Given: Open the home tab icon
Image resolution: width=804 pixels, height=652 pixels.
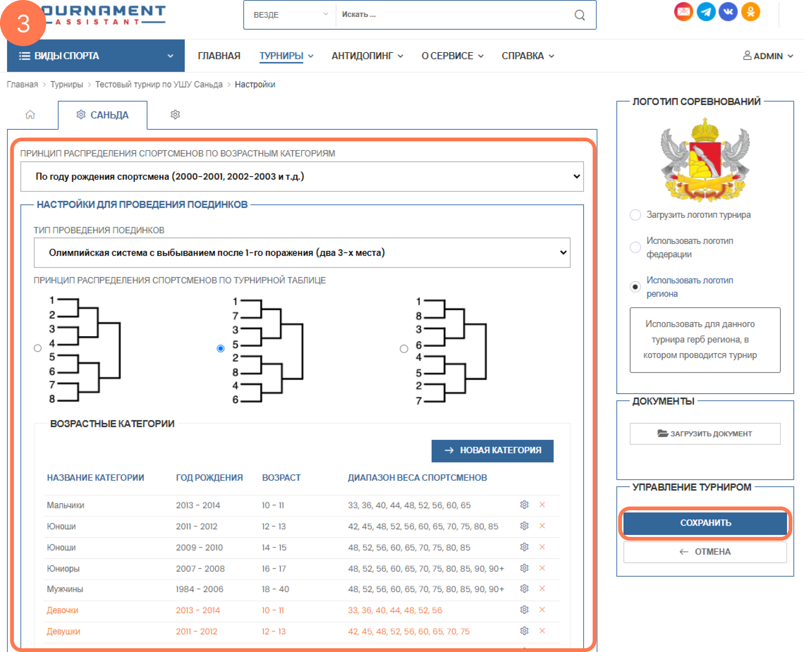Looking at the screenshot, I should tap(30, 115).
